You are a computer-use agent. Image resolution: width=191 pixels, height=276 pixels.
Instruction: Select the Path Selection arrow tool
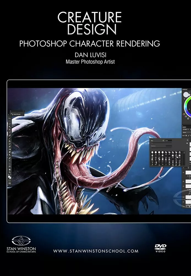point(10,163)
